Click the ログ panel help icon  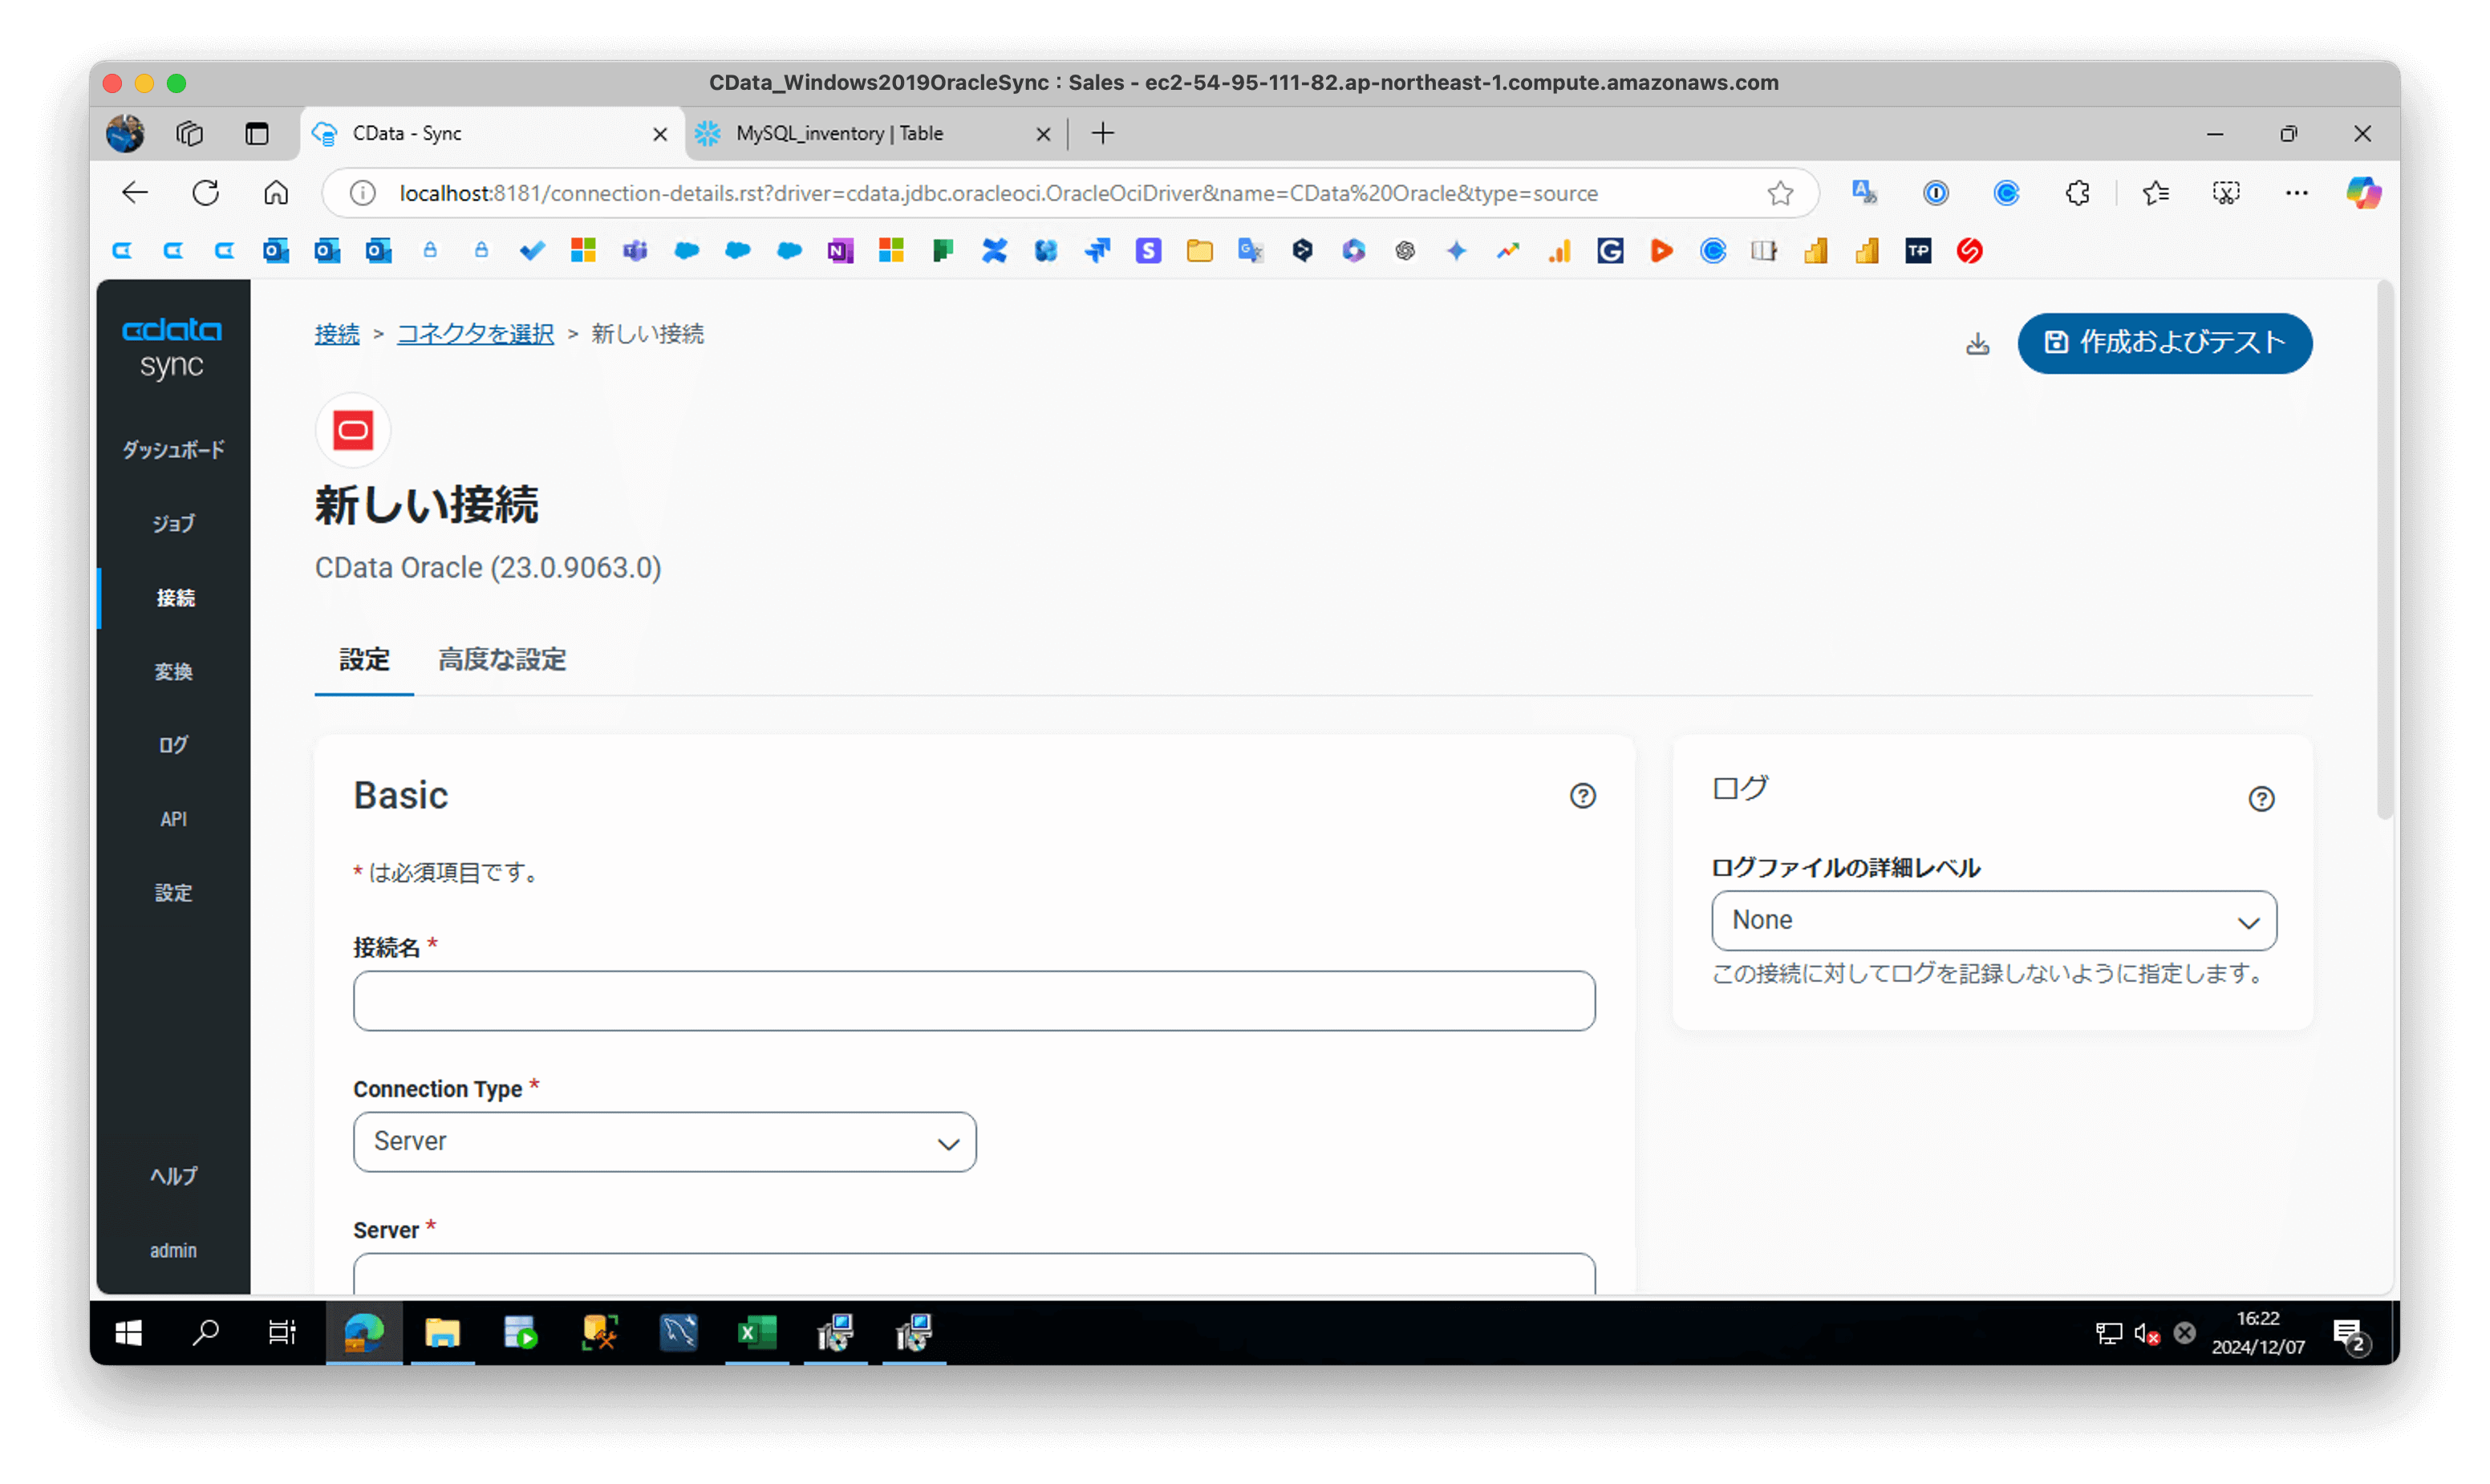[2261, 799]
